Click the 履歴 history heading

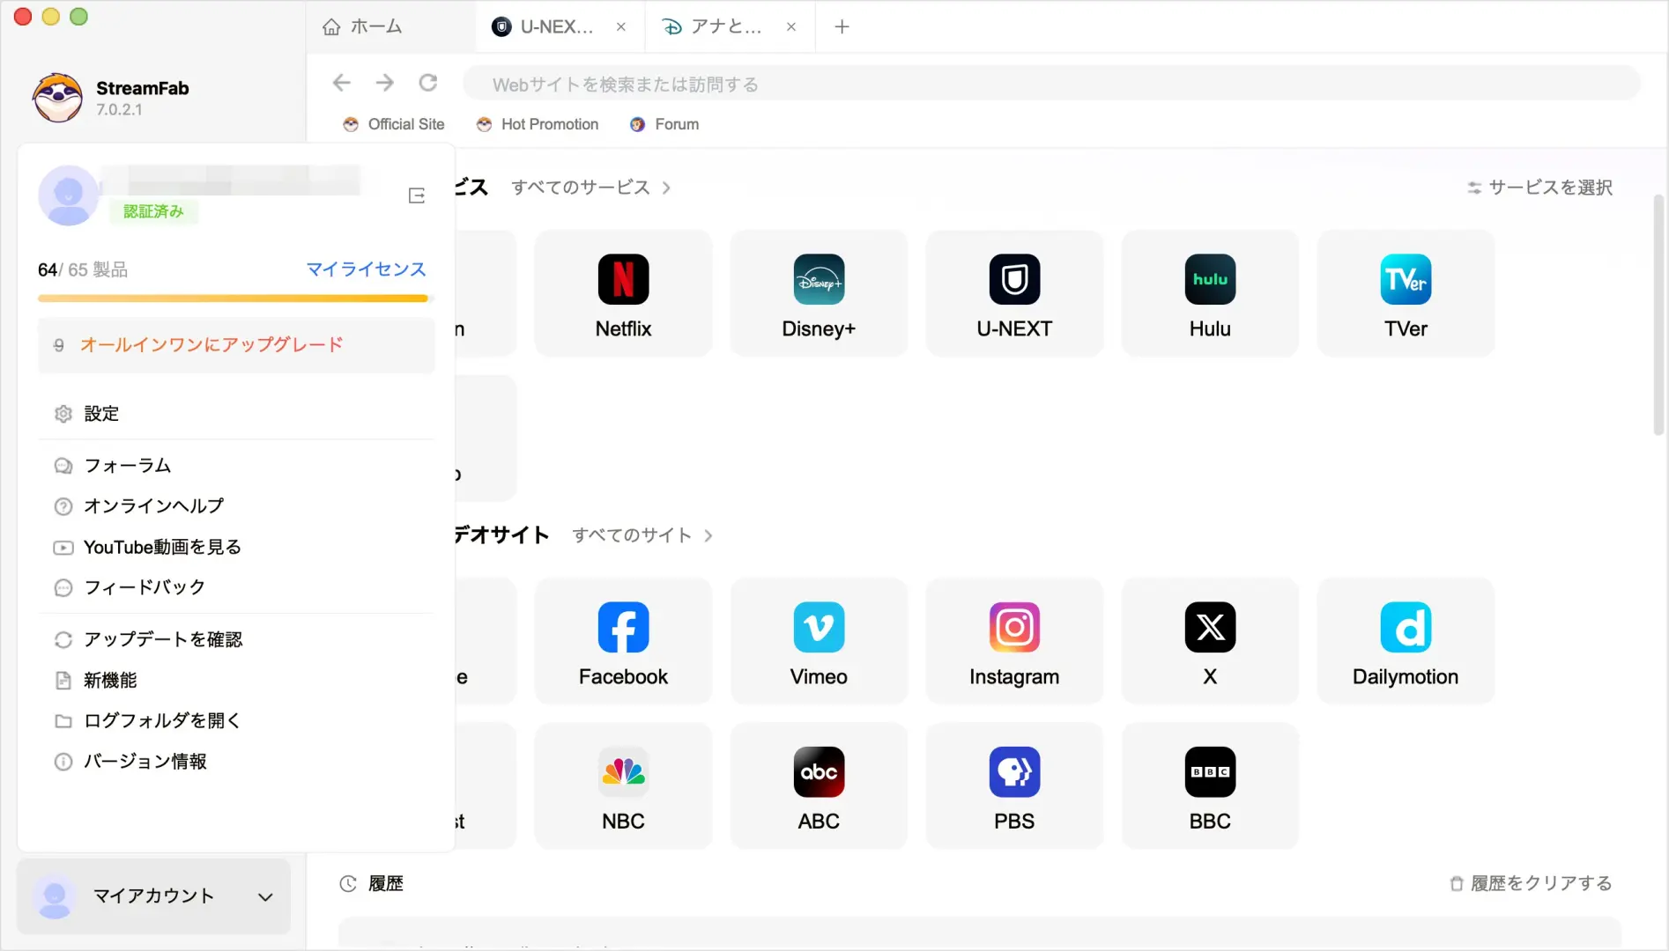point(386,883)
